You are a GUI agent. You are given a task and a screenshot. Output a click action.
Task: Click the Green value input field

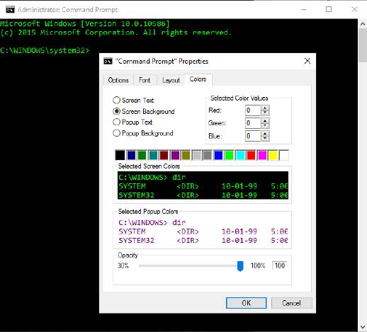(253, 123)
